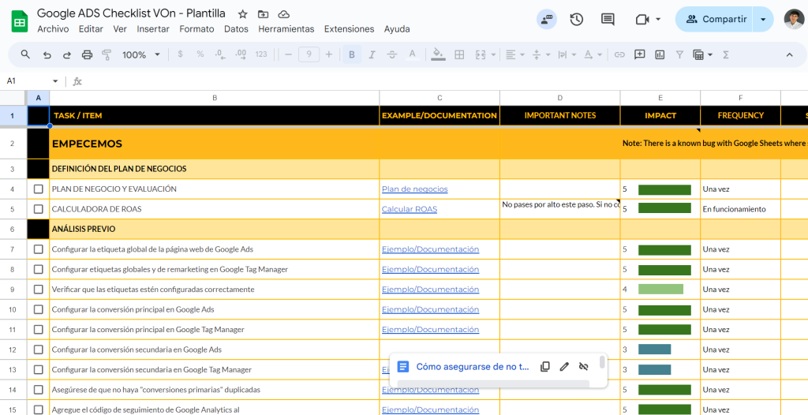Viewport: 808px width, 415px height.
Task: Click the paint format roller icon
Action: 107,55
